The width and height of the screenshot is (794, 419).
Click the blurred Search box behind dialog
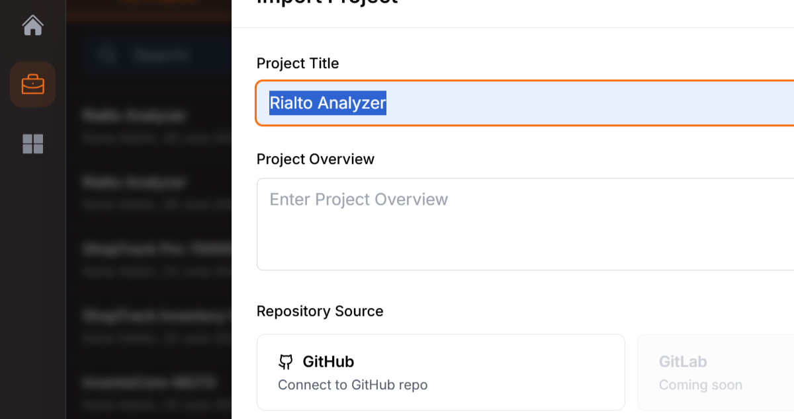point(157,54)
